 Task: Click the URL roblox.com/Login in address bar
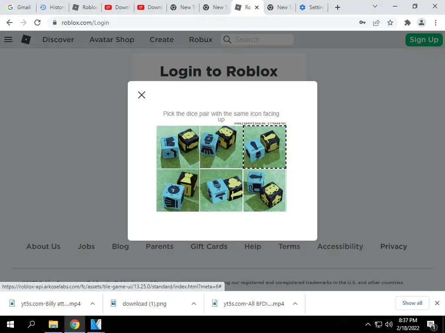[86, 23]
